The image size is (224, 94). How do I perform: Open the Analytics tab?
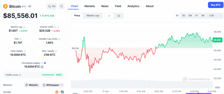coord(133,6)
